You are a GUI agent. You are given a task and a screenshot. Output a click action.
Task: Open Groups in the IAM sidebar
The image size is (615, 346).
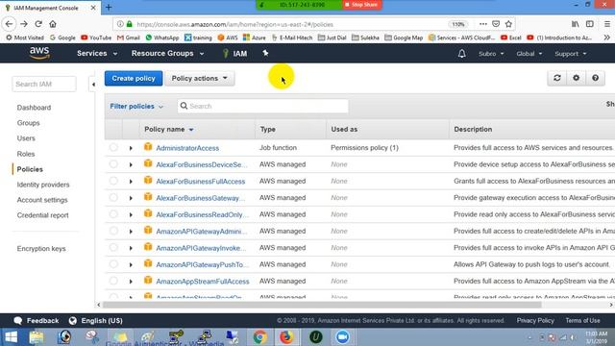click(28, 123)
